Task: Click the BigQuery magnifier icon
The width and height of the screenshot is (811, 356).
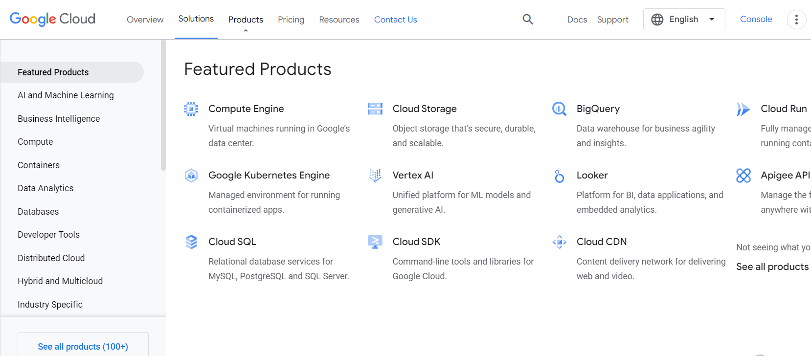Action: [x=559, y=109]
